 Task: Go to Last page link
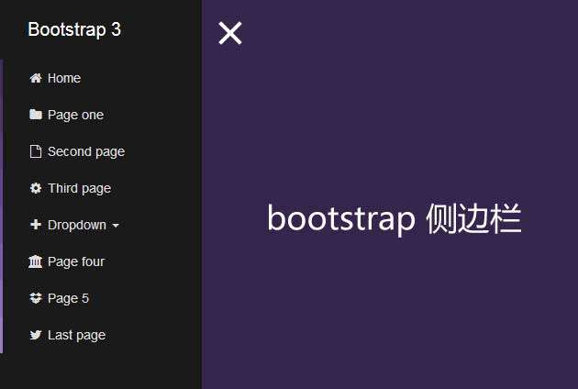point(76,335)
